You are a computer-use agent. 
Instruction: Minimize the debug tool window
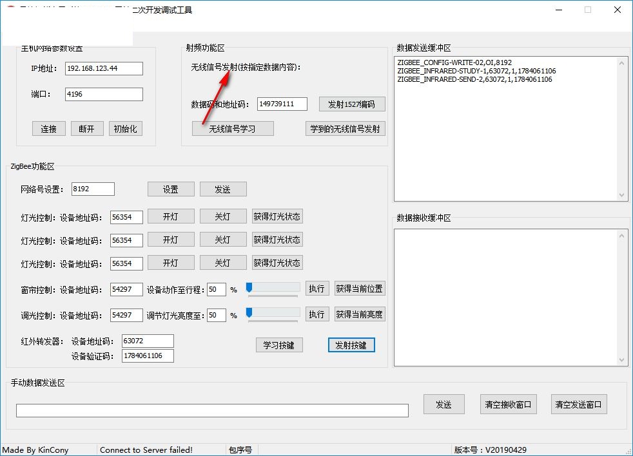click(x=559, y=10)
